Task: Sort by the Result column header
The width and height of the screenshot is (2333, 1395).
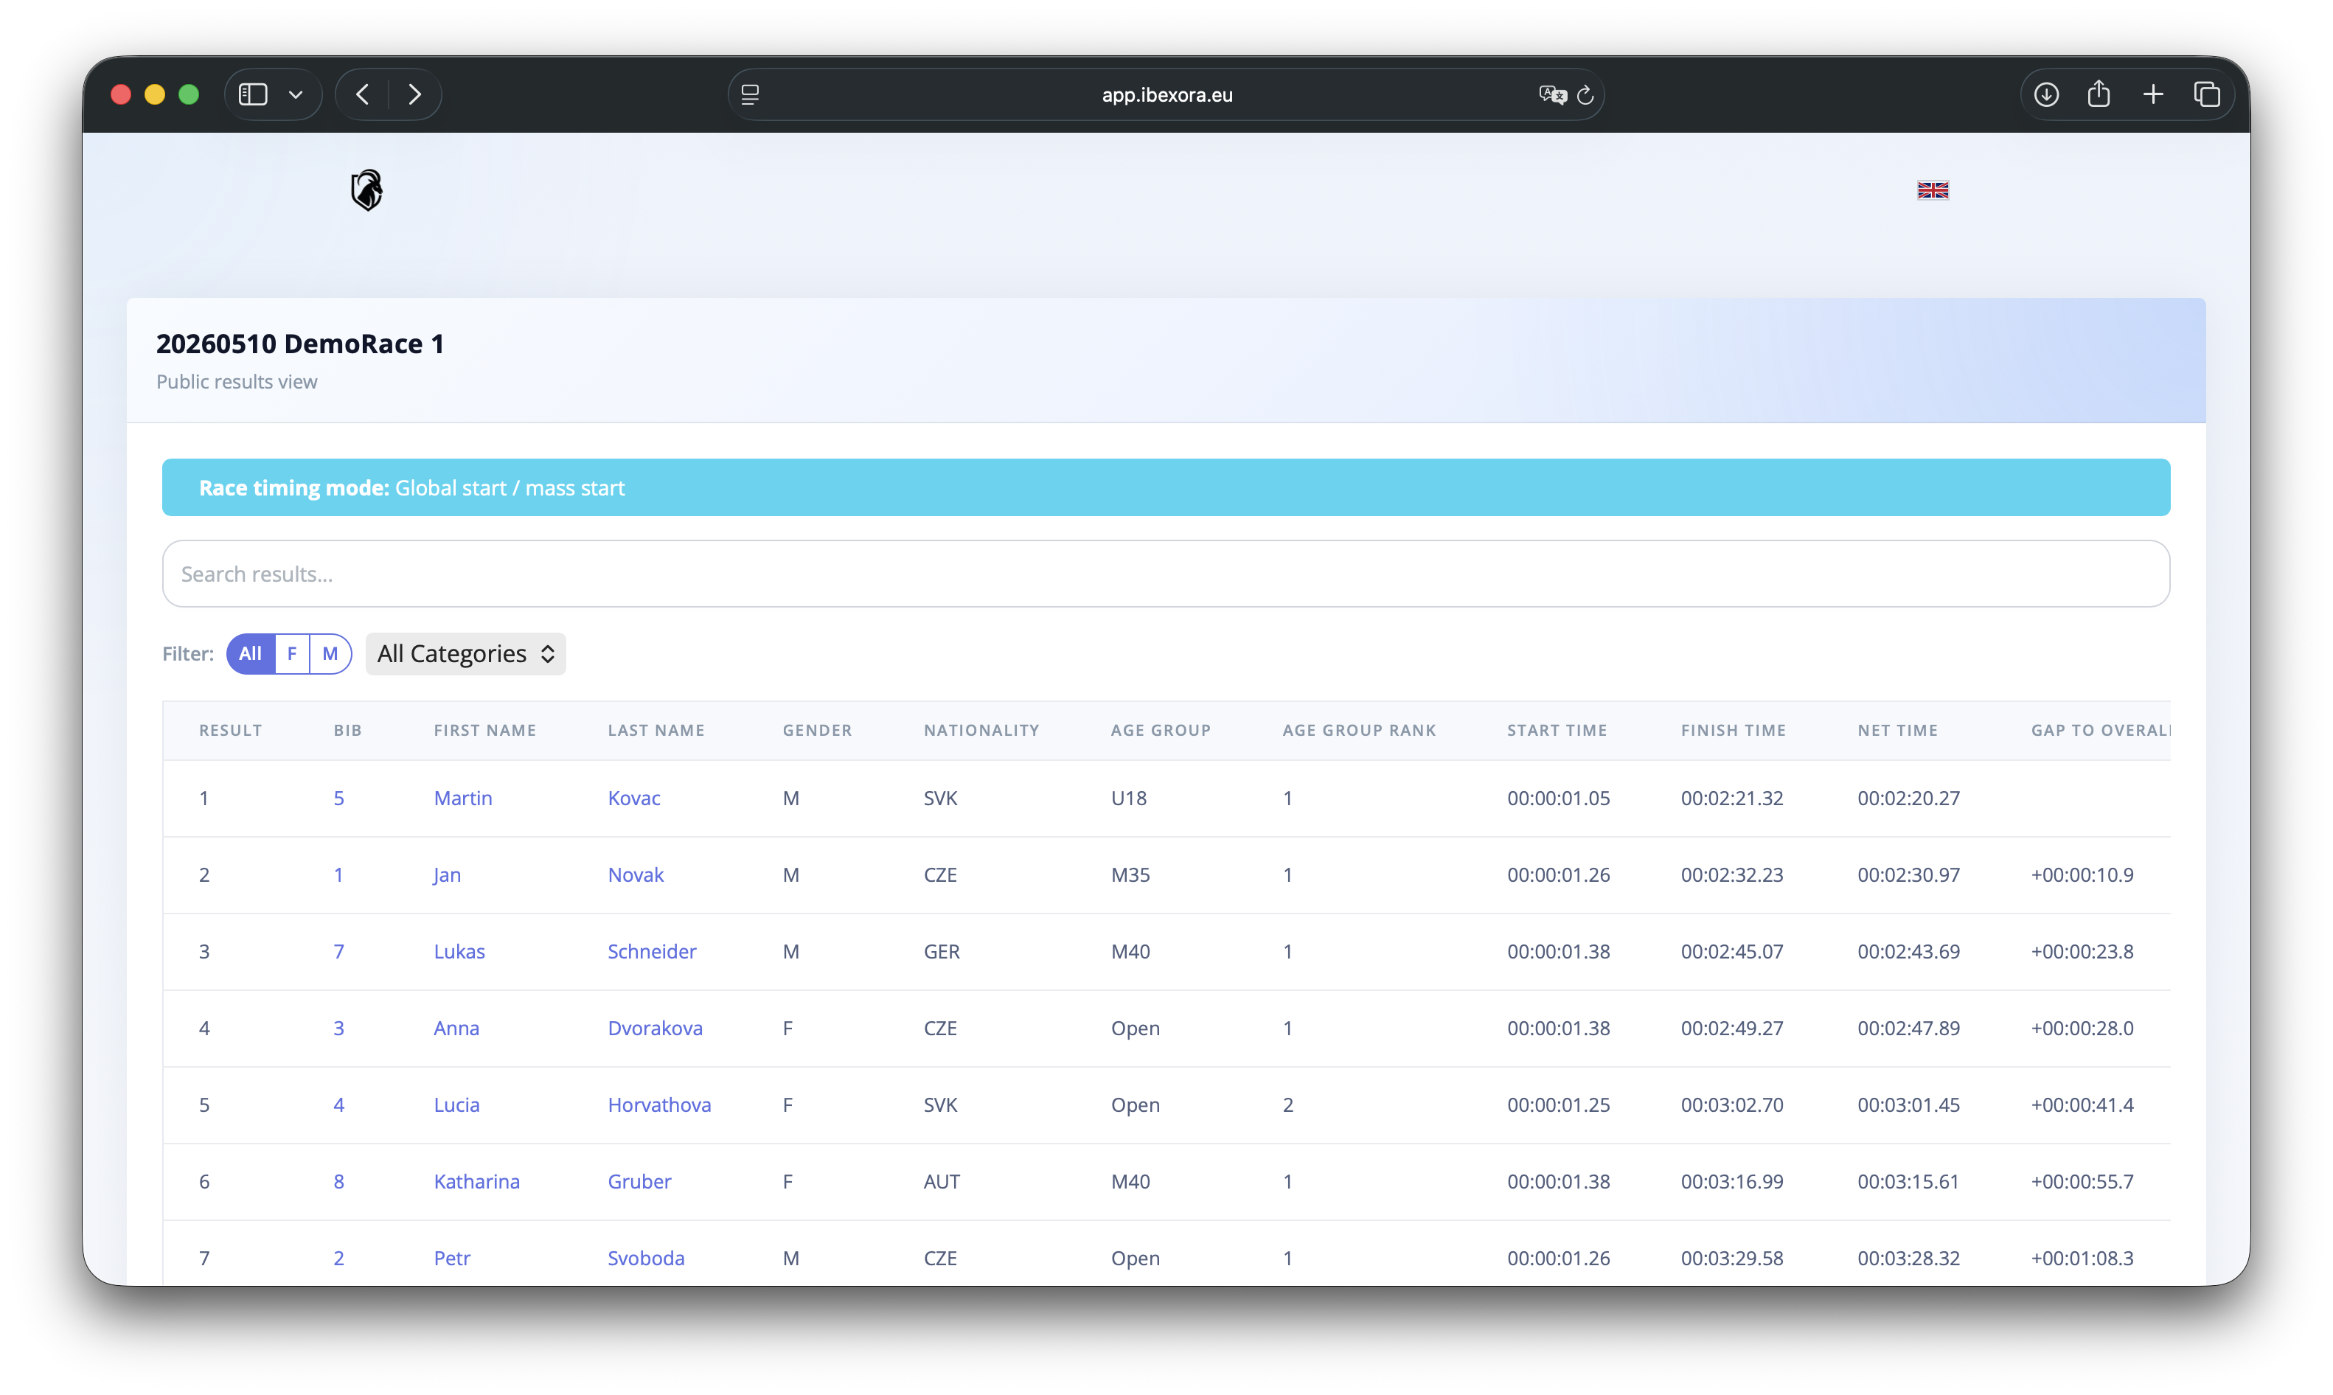Action: 230,731
